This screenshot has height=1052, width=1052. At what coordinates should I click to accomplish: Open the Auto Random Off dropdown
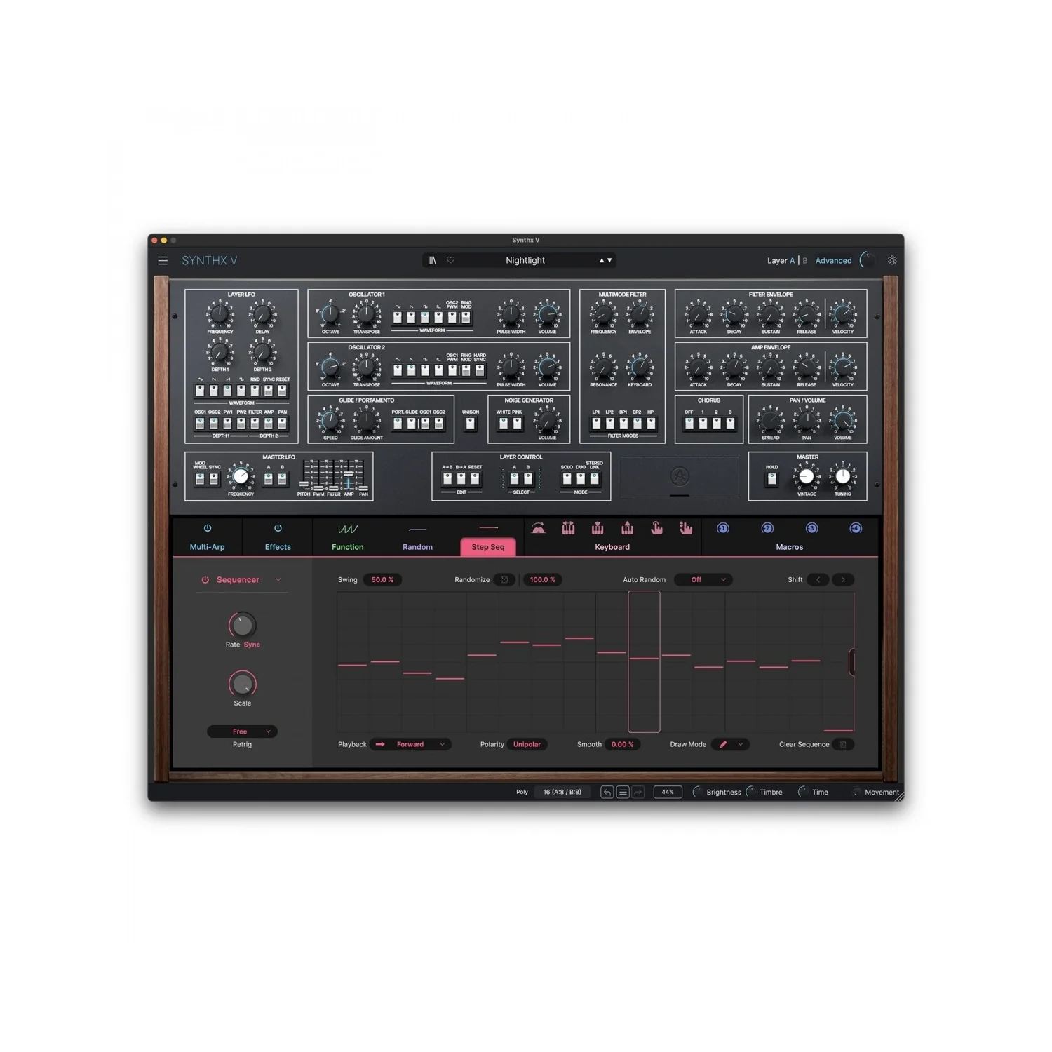coord(703,580)
